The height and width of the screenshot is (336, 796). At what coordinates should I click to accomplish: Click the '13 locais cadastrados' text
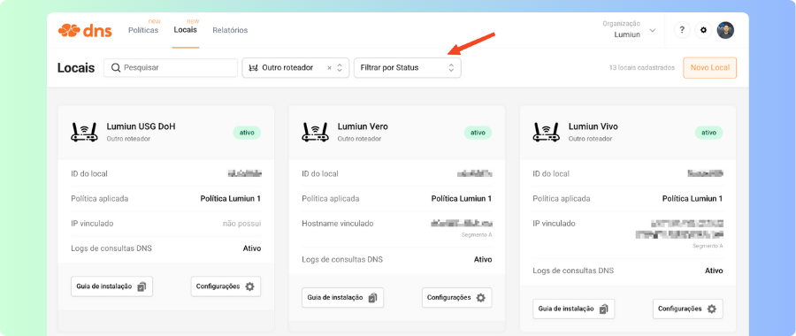tap(642, 67)
